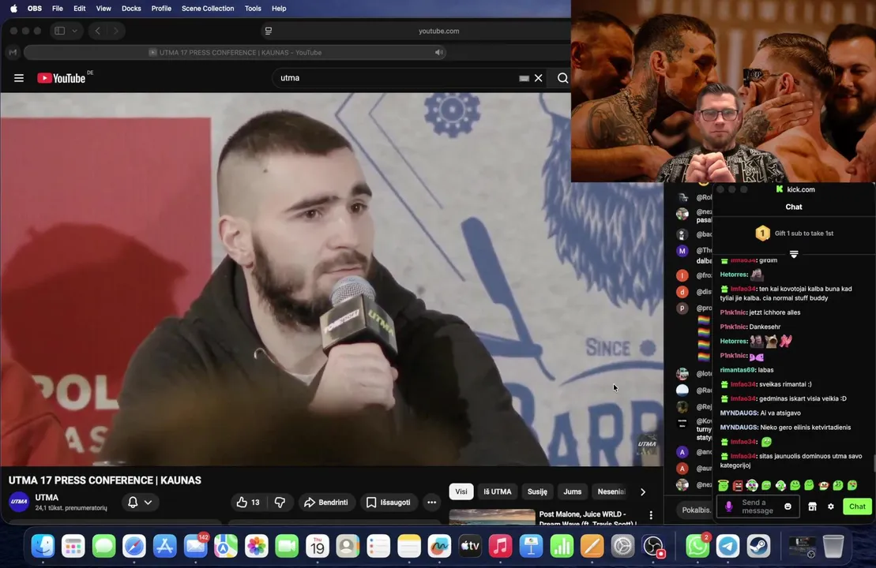Screen dimensions: 876x568
Task: Insert the green halo emote in Kick chat
Action: point(724,485)
